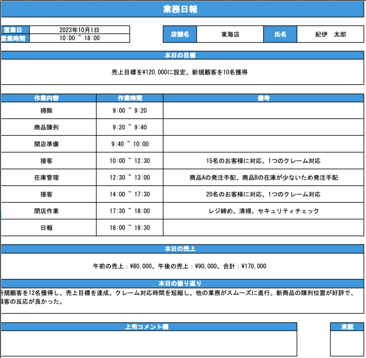366x358 pixels.
Task: Select the 日報 task cell
Action: click(49, 228)
